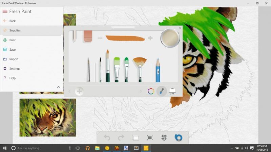Click the fan tool in bottom toolbar
Viewport: 271px width, 152px height.
click(x=164, y=137)
